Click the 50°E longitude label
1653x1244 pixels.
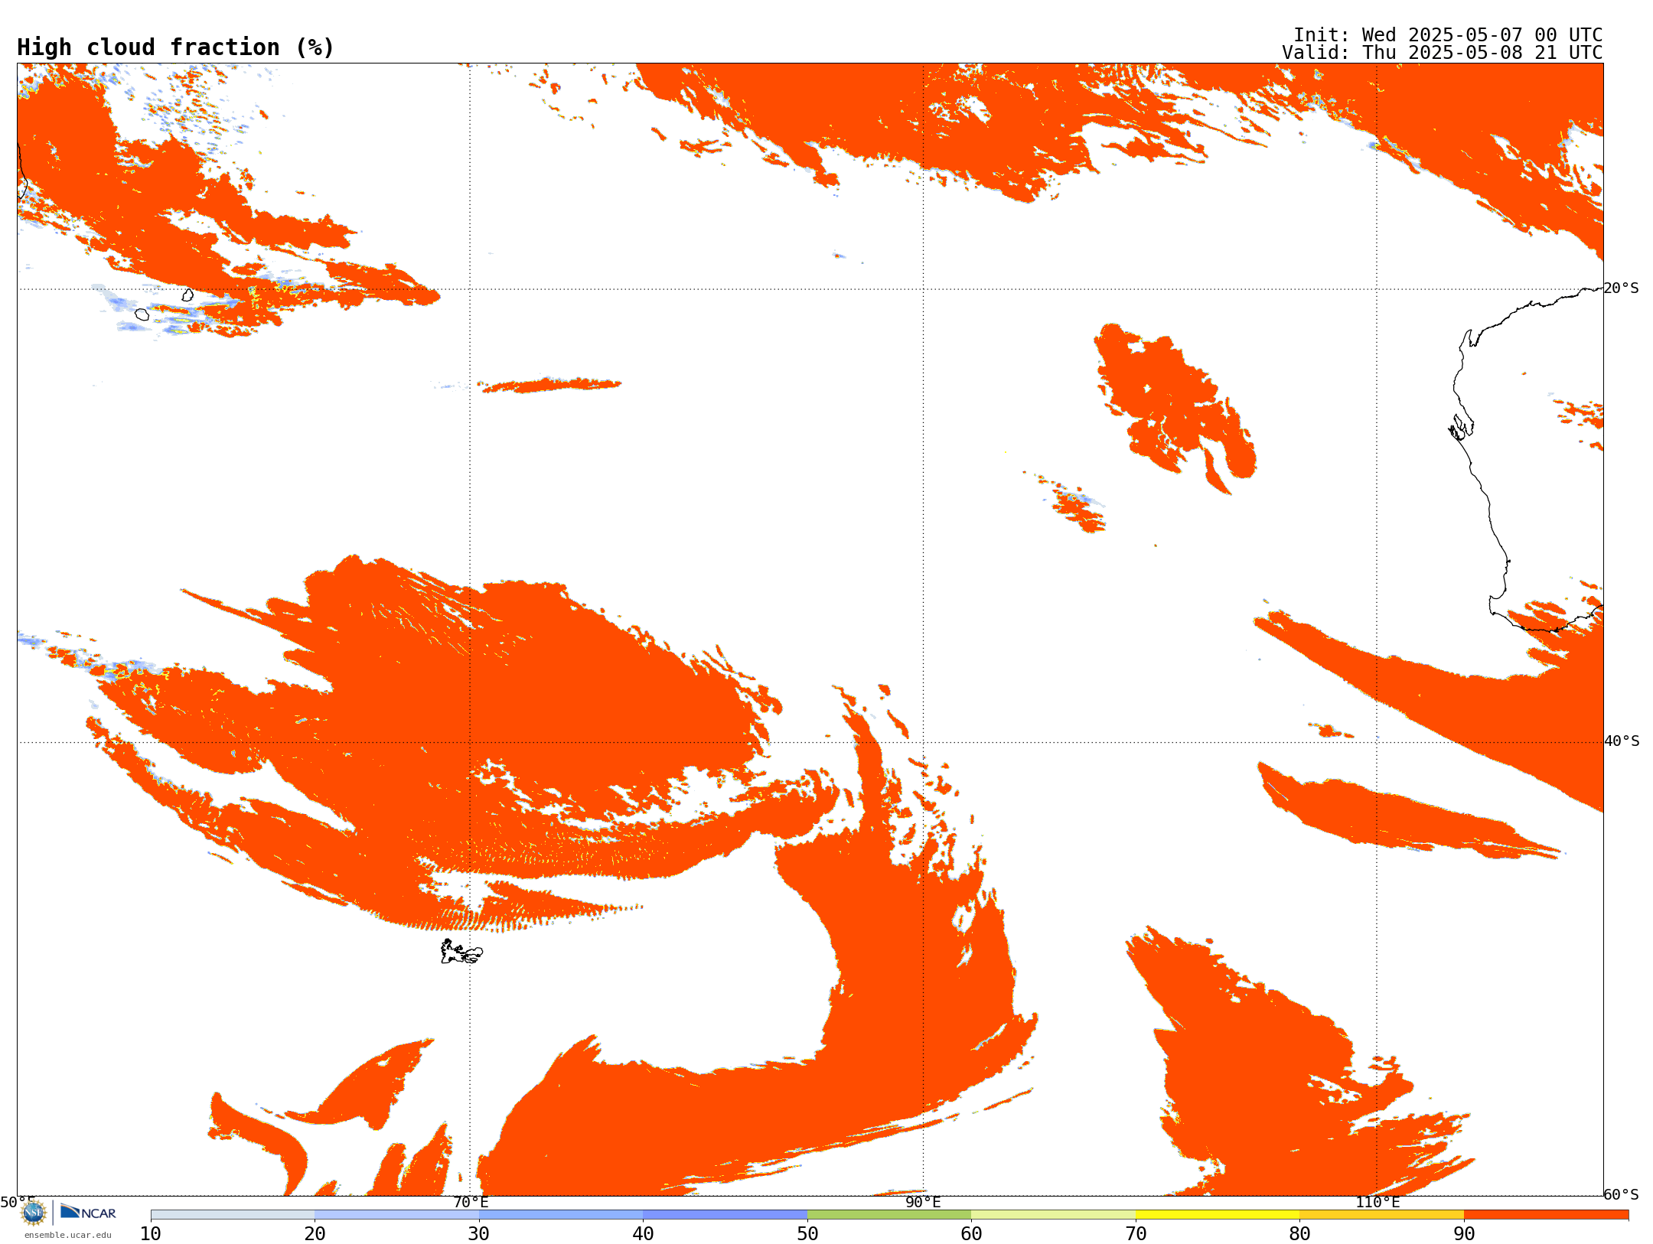tap(18, 1203)
